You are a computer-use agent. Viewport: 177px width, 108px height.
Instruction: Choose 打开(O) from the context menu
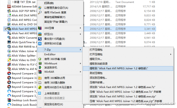(x=49, y=3)
